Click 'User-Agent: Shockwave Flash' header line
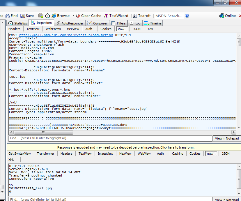 click(36, 45)
